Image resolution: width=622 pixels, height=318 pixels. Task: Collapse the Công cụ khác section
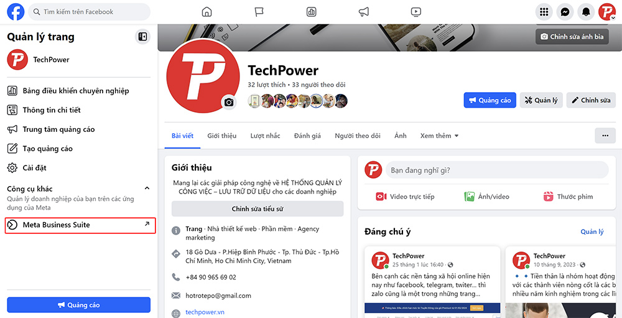pyautogui.click(x=147, y=188)
